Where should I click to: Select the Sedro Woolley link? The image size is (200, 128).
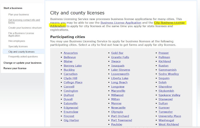click(169, 74)
